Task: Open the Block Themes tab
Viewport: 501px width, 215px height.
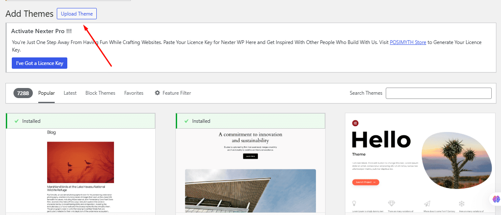Action: pos(101,93)
